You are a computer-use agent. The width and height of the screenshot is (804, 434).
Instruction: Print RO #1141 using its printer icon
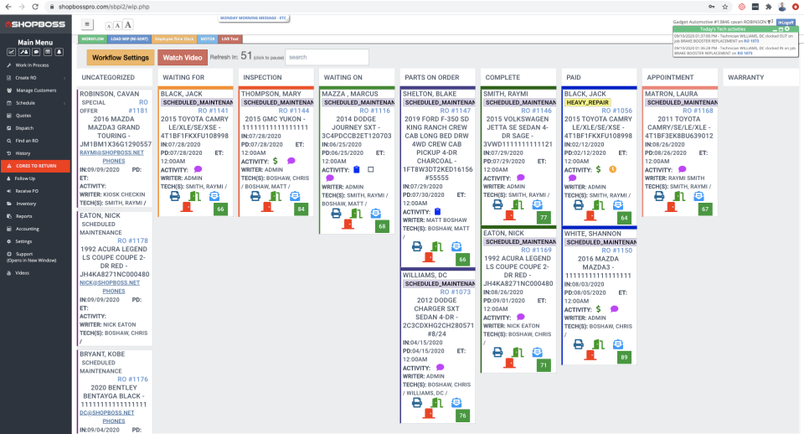pos(175,196)
